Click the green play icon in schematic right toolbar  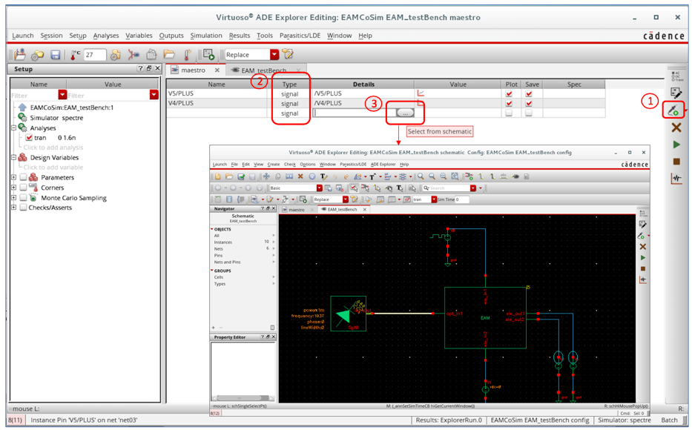[x=643, y=257]
